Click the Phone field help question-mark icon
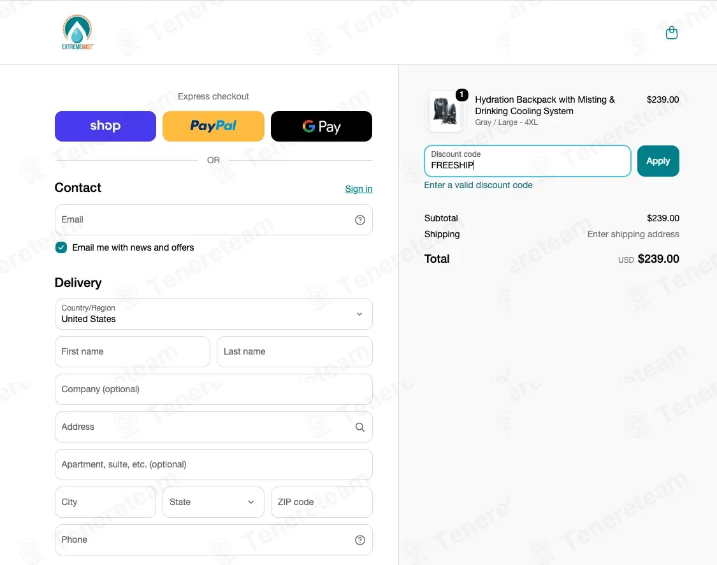 click(360, 540)
